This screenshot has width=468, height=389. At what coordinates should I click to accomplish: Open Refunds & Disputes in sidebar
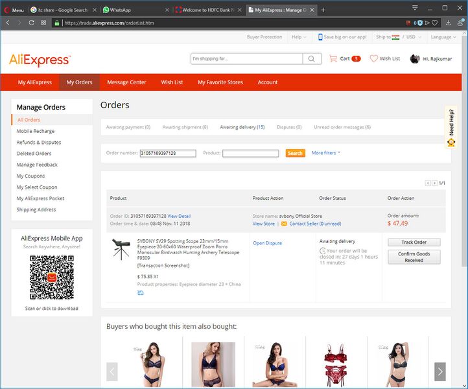point(39,143)
